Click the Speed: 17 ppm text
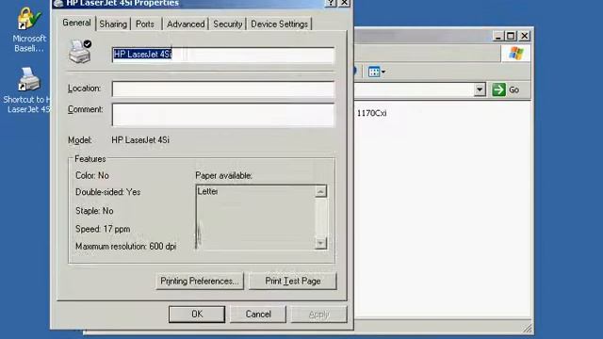The image size is (603, 339). click(103, 229)
